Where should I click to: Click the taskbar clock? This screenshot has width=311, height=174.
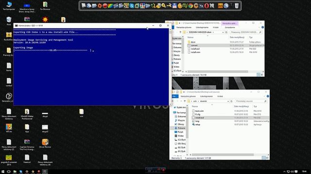point(304,172)
